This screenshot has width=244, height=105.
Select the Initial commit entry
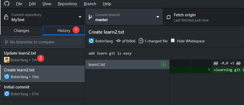[43, 91]
